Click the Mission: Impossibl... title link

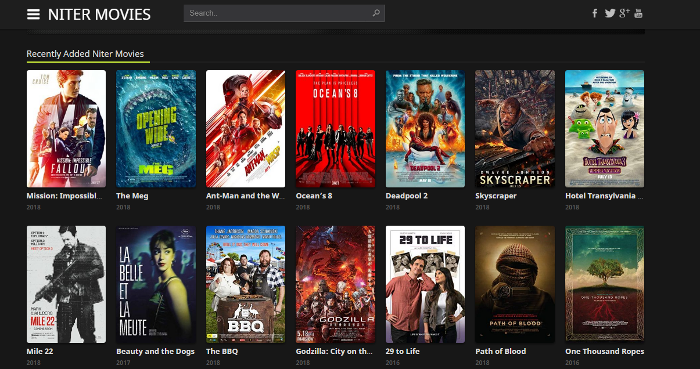pos(64,196)
